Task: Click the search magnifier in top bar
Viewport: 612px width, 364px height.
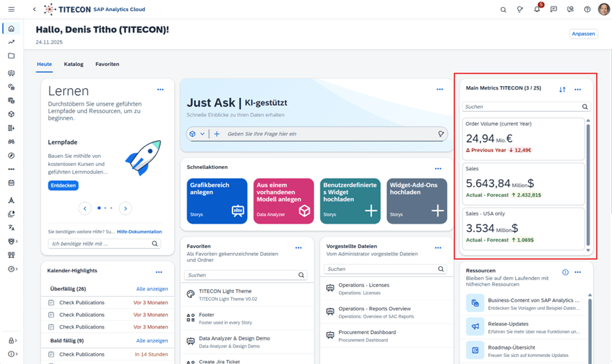Action: pyautogui.click(x=503, y=10)
